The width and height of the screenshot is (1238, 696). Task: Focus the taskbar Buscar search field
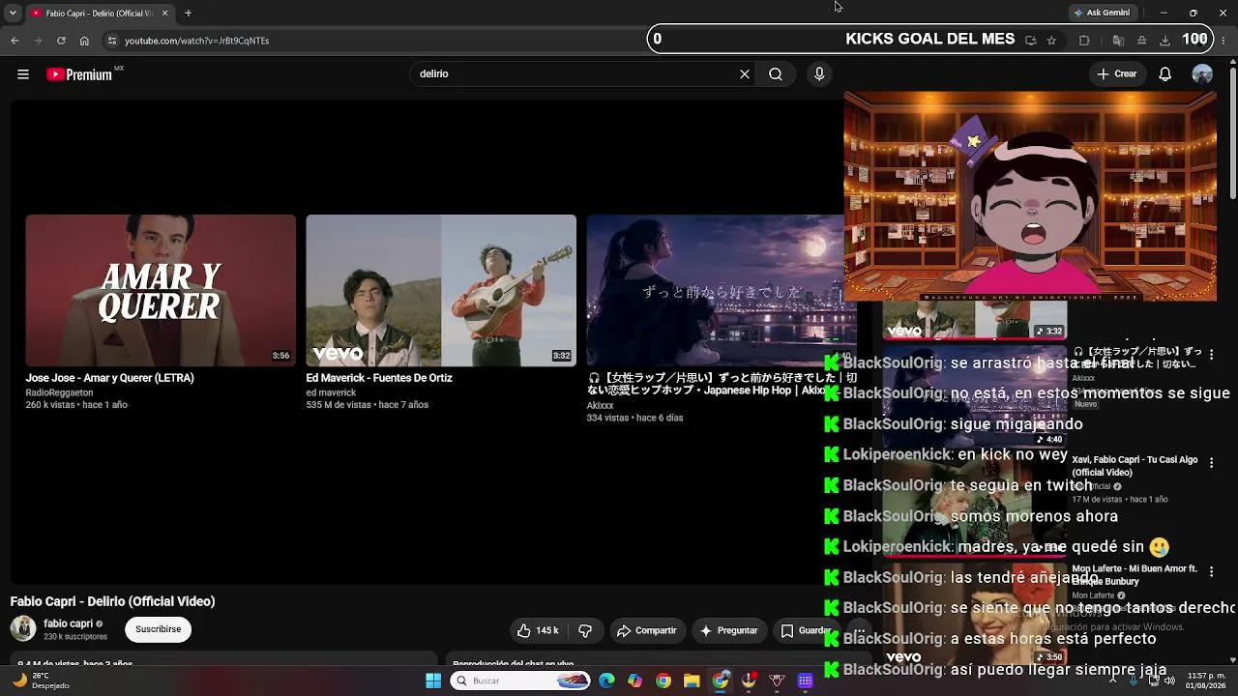tap(521, 681)
